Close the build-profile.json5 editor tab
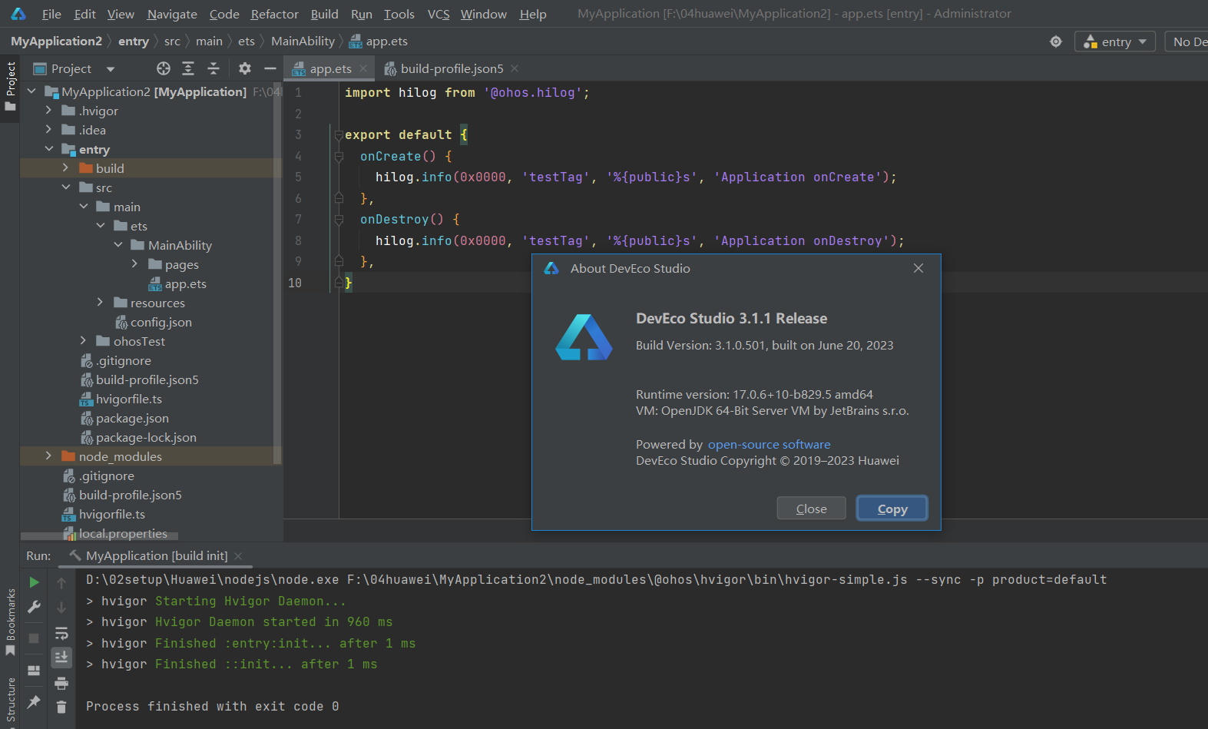The width and height of the screenshot is (1208, 729). pos(515,68)
